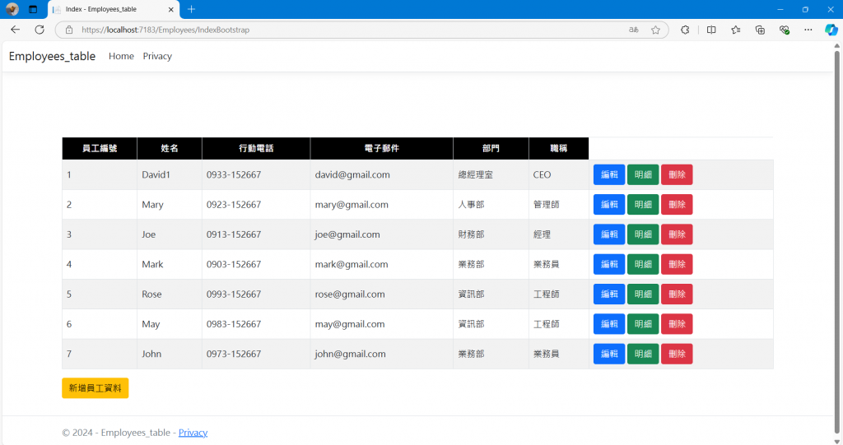The image size is (843, 445).
Task: Toggle split screen icon
Action: (x=711, y=30)
